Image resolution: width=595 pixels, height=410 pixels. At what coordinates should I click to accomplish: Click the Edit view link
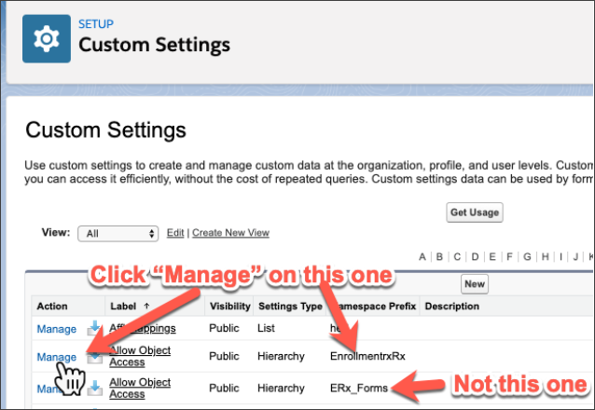click(174, 233)
